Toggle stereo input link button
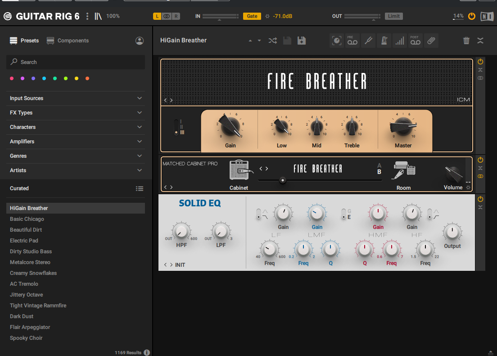 tap(167, 16)
